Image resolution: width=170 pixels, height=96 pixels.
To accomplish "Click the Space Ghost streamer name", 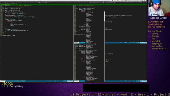I will coord(159,18).
